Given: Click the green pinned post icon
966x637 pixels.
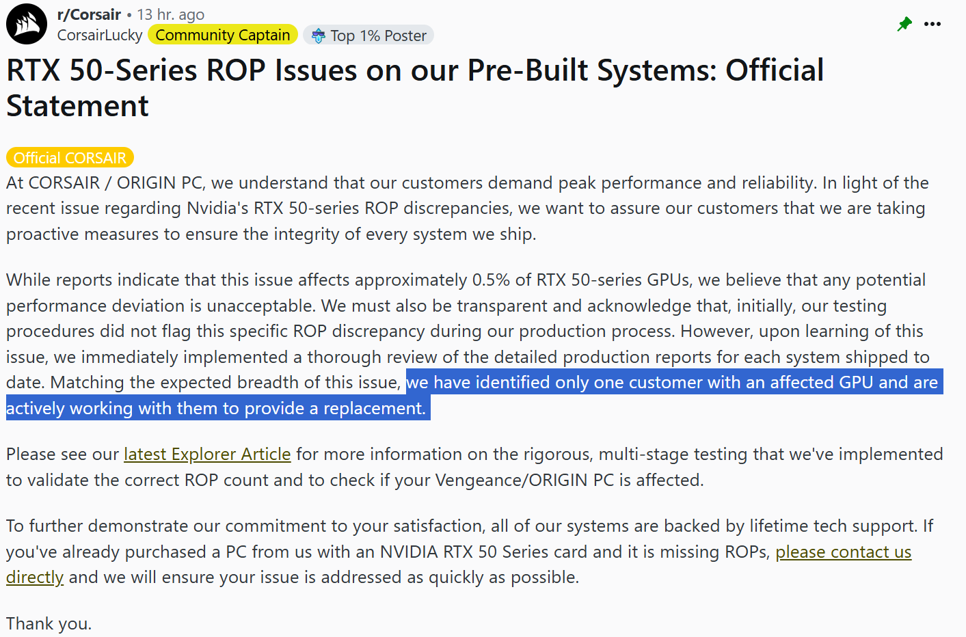Looking at the screenshot, I should tap(904, 25).
